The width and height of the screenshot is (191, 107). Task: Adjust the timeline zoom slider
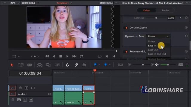coord(143,65)
